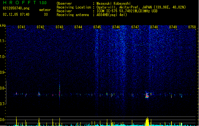This screenshot has height=126, width=199.
Task: Click the Receiver label
Action: point(64,11)
